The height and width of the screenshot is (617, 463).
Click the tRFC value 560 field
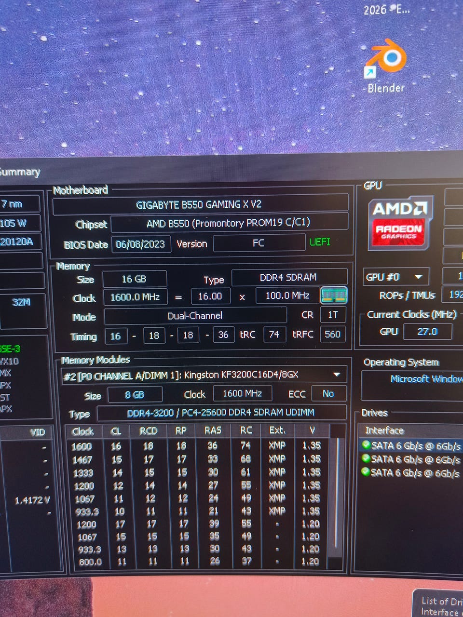(x=333, y=334)
